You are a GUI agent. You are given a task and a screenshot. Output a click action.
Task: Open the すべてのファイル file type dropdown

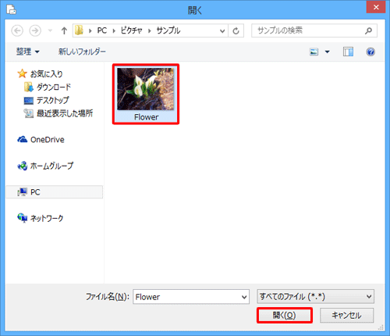click(x=315, y=296)
